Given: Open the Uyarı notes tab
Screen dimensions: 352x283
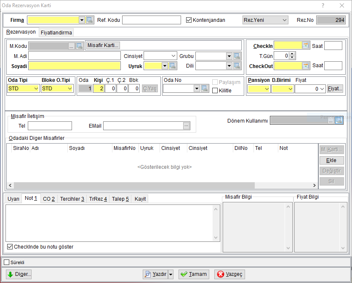Looking at the screenshot, I should 13,199.
